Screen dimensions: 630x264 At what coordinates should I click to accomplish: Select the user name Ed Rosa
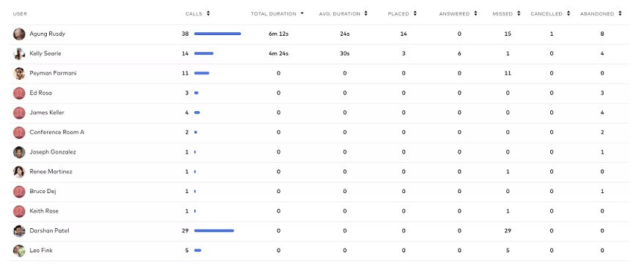point(40,93)
